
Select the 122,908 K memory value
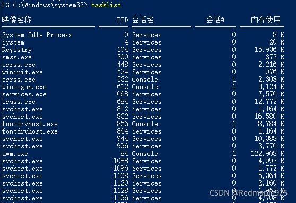[267, 154]
